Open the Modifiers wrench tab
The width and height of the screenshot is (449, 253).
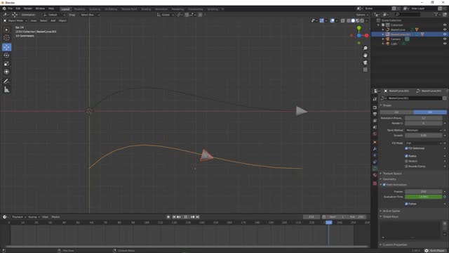tap(375, 149)
